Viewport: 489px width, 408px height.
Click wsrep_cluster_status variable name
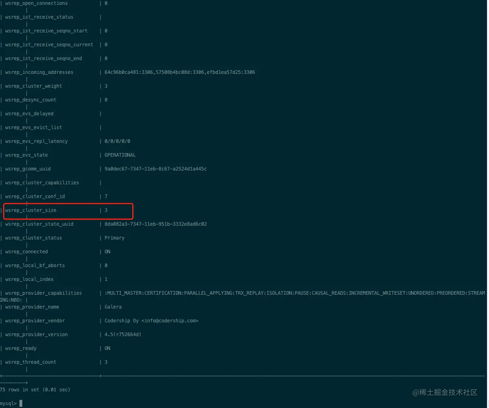pos(33,238)
